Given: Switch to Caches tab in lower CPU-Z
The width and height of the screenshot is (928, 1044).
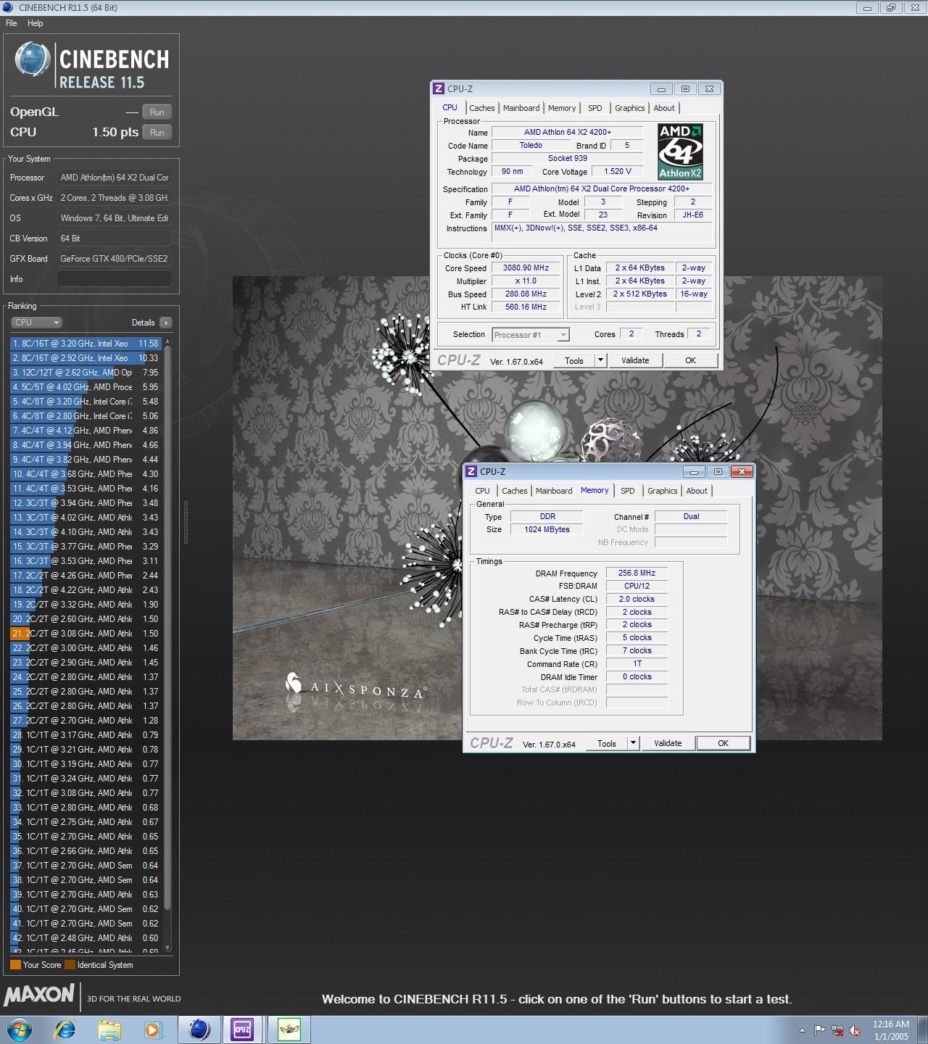Looking at the screenshot, I should [514, 491].
